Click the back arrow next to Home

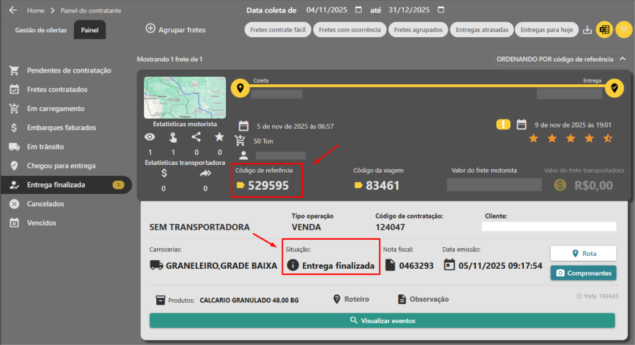click(x=12, y=11)
